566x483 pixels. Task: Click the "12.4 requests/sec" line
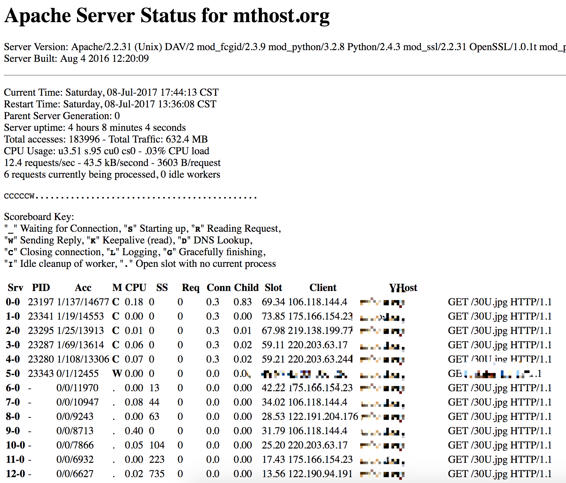(112, 163)
